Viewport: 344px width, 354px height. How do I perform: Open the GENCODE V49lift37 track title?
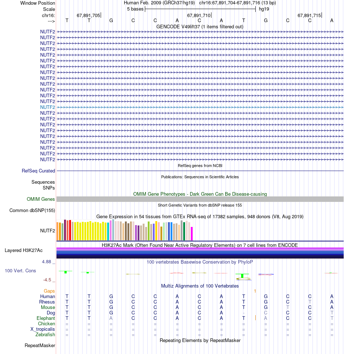(200, 27)
